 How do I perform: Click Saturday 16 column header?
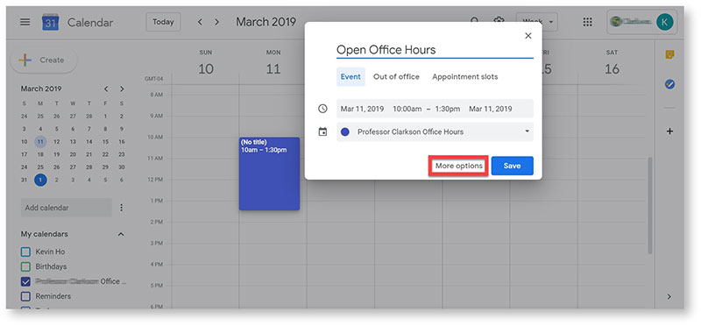612,62
